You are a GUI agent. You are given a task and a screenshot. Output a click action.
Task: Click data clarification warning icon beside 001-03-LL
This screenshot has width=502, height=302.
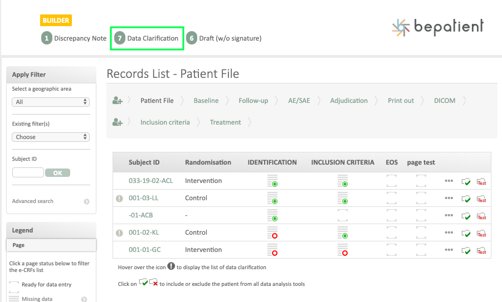[x=119, y=199]
